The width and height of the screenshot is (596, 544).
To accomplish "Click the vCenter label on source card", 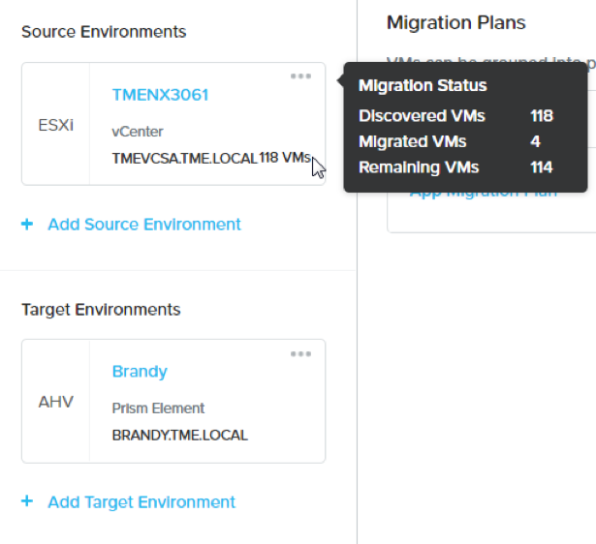I will tap(138, 132).
